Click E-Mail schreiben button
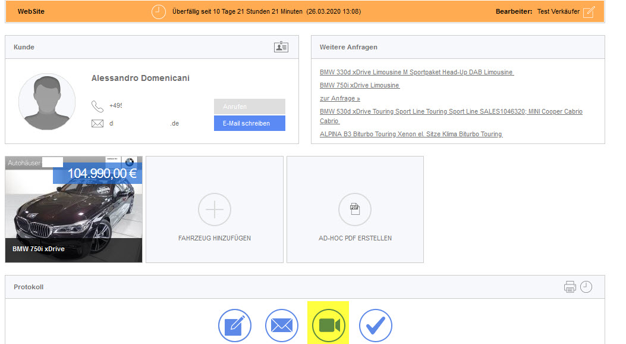The width and height of the screenshot is (626, 344). (250, 123)
